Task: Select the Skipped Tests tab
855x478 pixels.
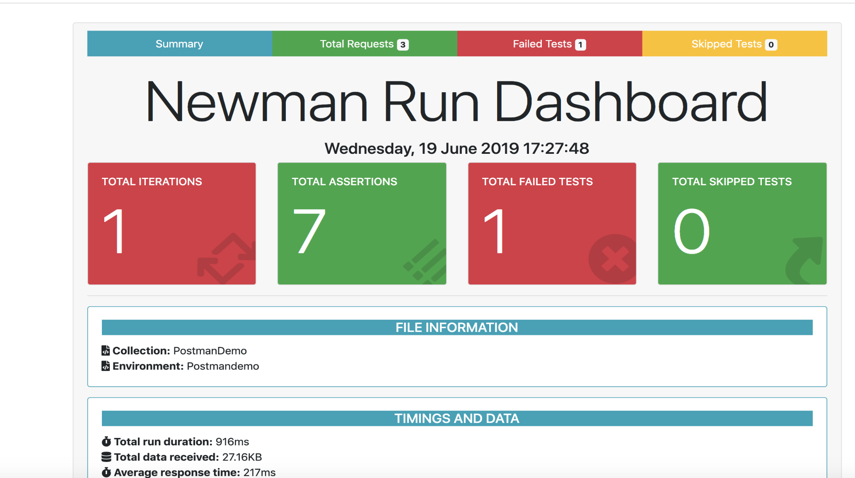Action: click(726, 44)
